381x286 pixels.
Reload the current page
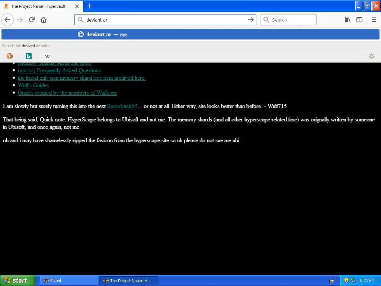point(32,20)
